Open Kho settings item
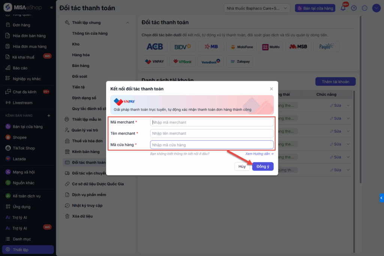The height and width of the screenshot is (256, 384). pyautogui.click(x=76, y=44)
